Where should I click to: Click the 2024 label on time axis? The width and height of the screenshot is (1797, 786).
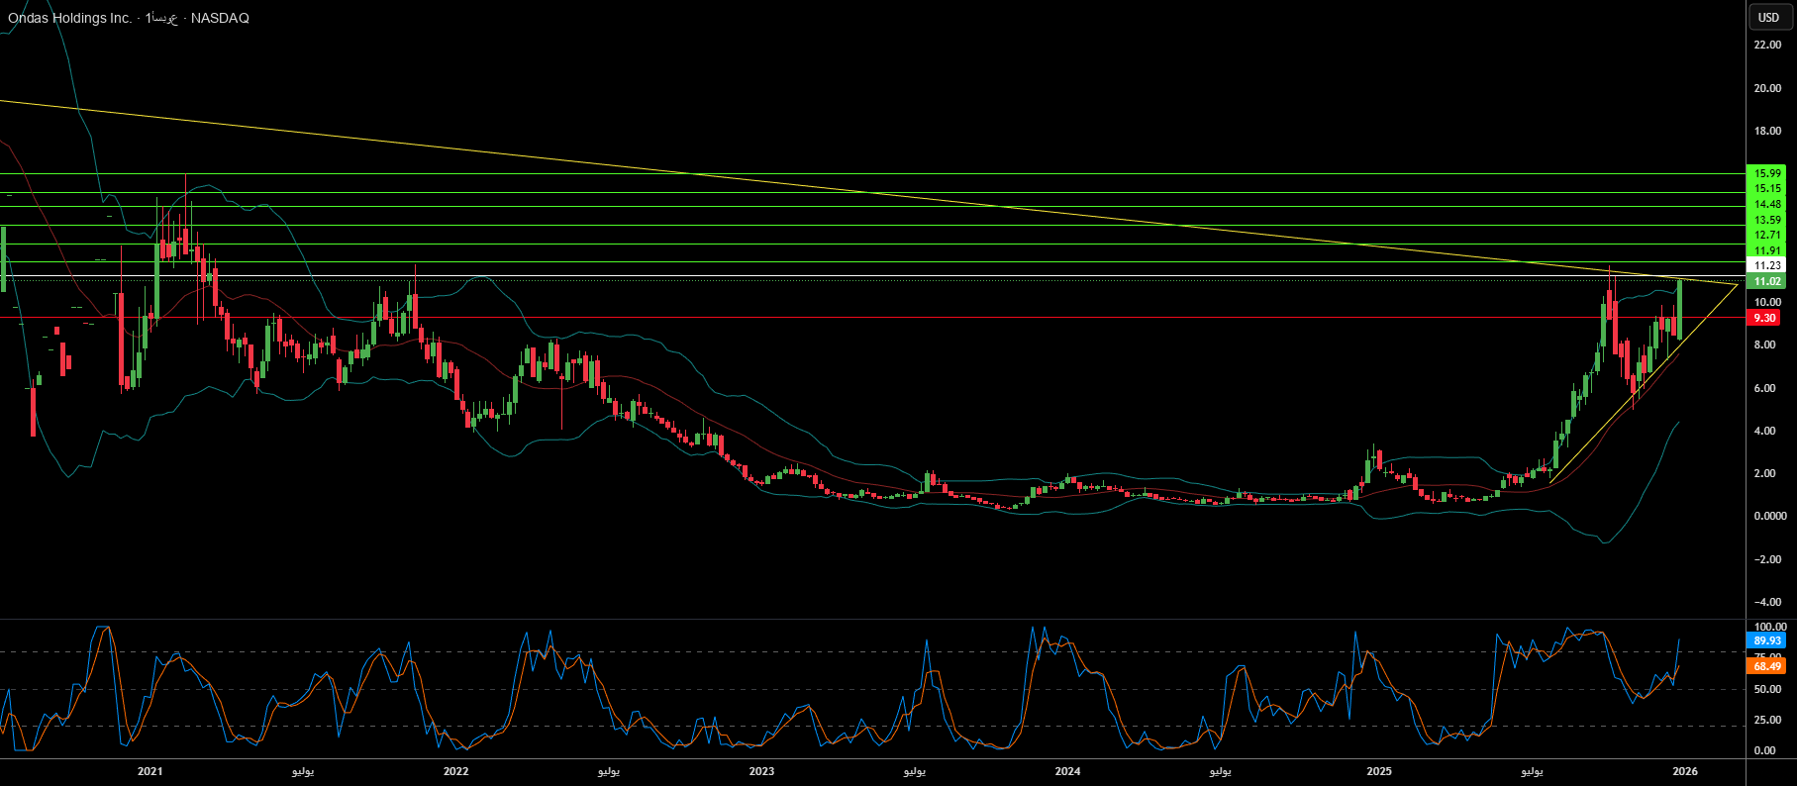click(x=1067, y=771)
